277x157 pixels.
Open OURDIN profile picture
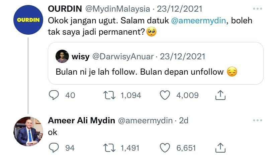[28, 20]
